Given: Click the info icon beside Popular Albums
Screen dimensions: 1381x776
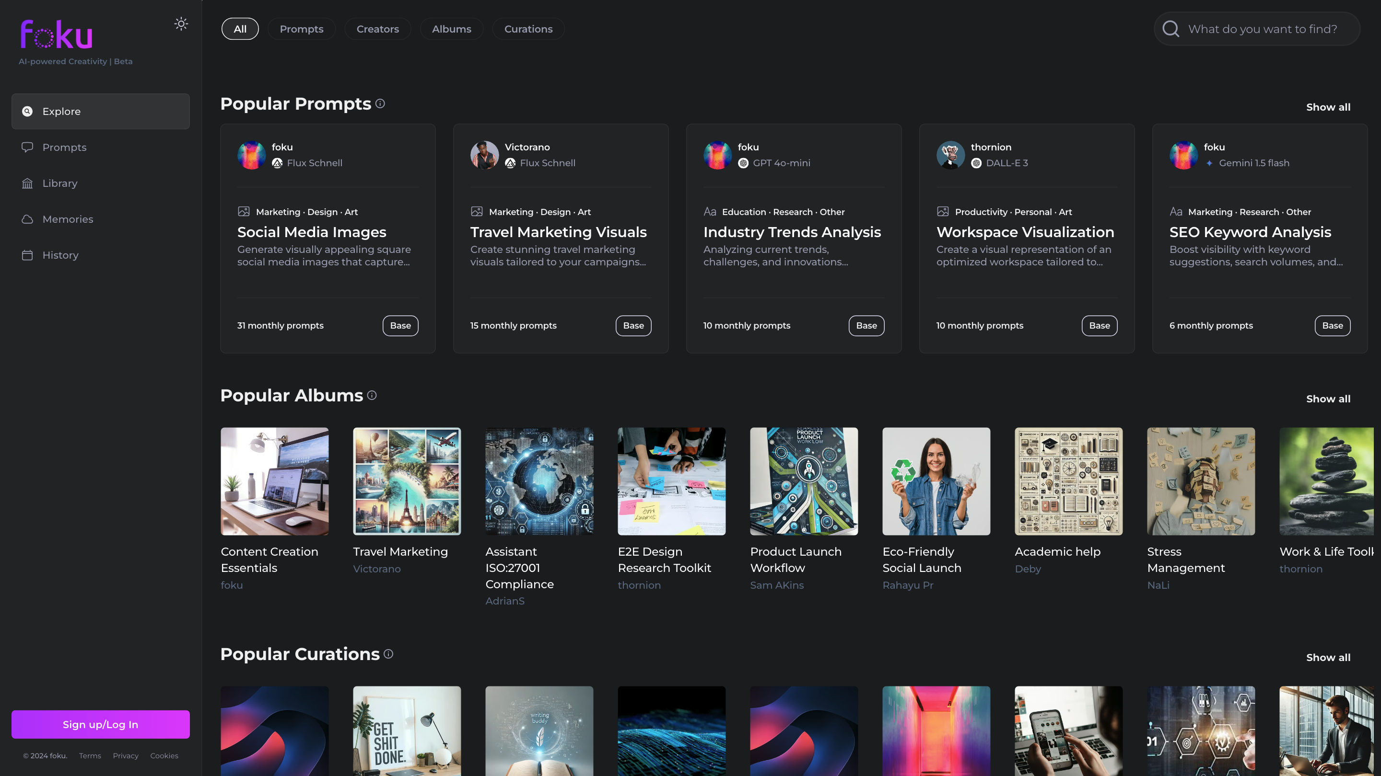Looking at the screenshot, I should [x=372, y=395].
